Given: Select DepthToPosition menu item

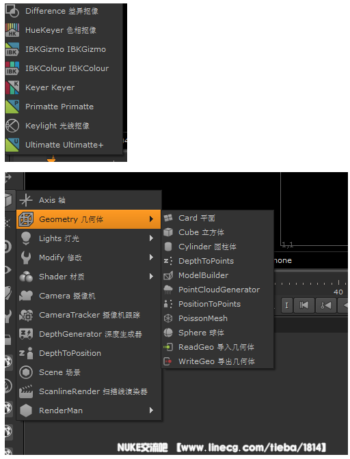Looking at the screenshot, I should tap(89, 353).
